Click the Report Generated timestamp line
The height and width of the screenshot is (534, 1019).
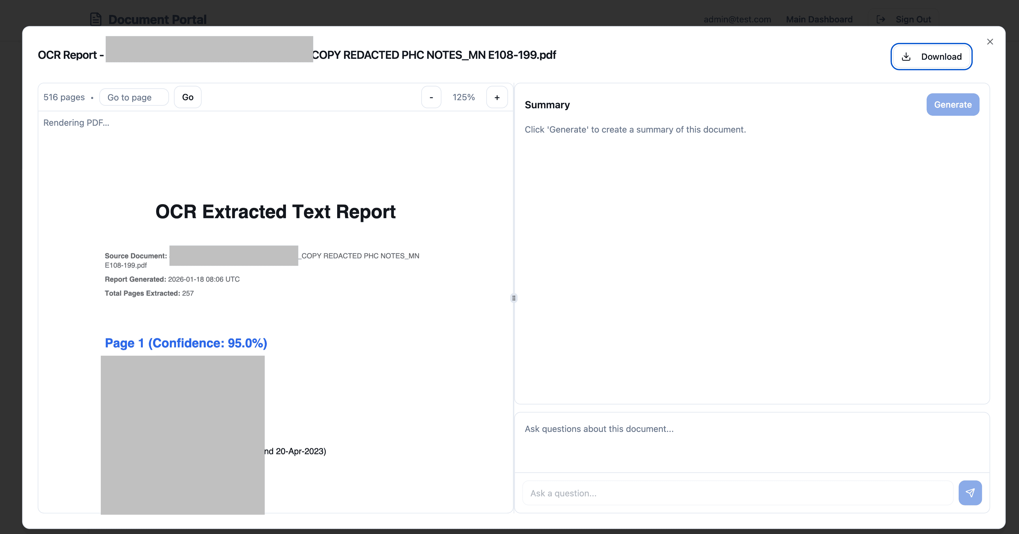(172, 279)
